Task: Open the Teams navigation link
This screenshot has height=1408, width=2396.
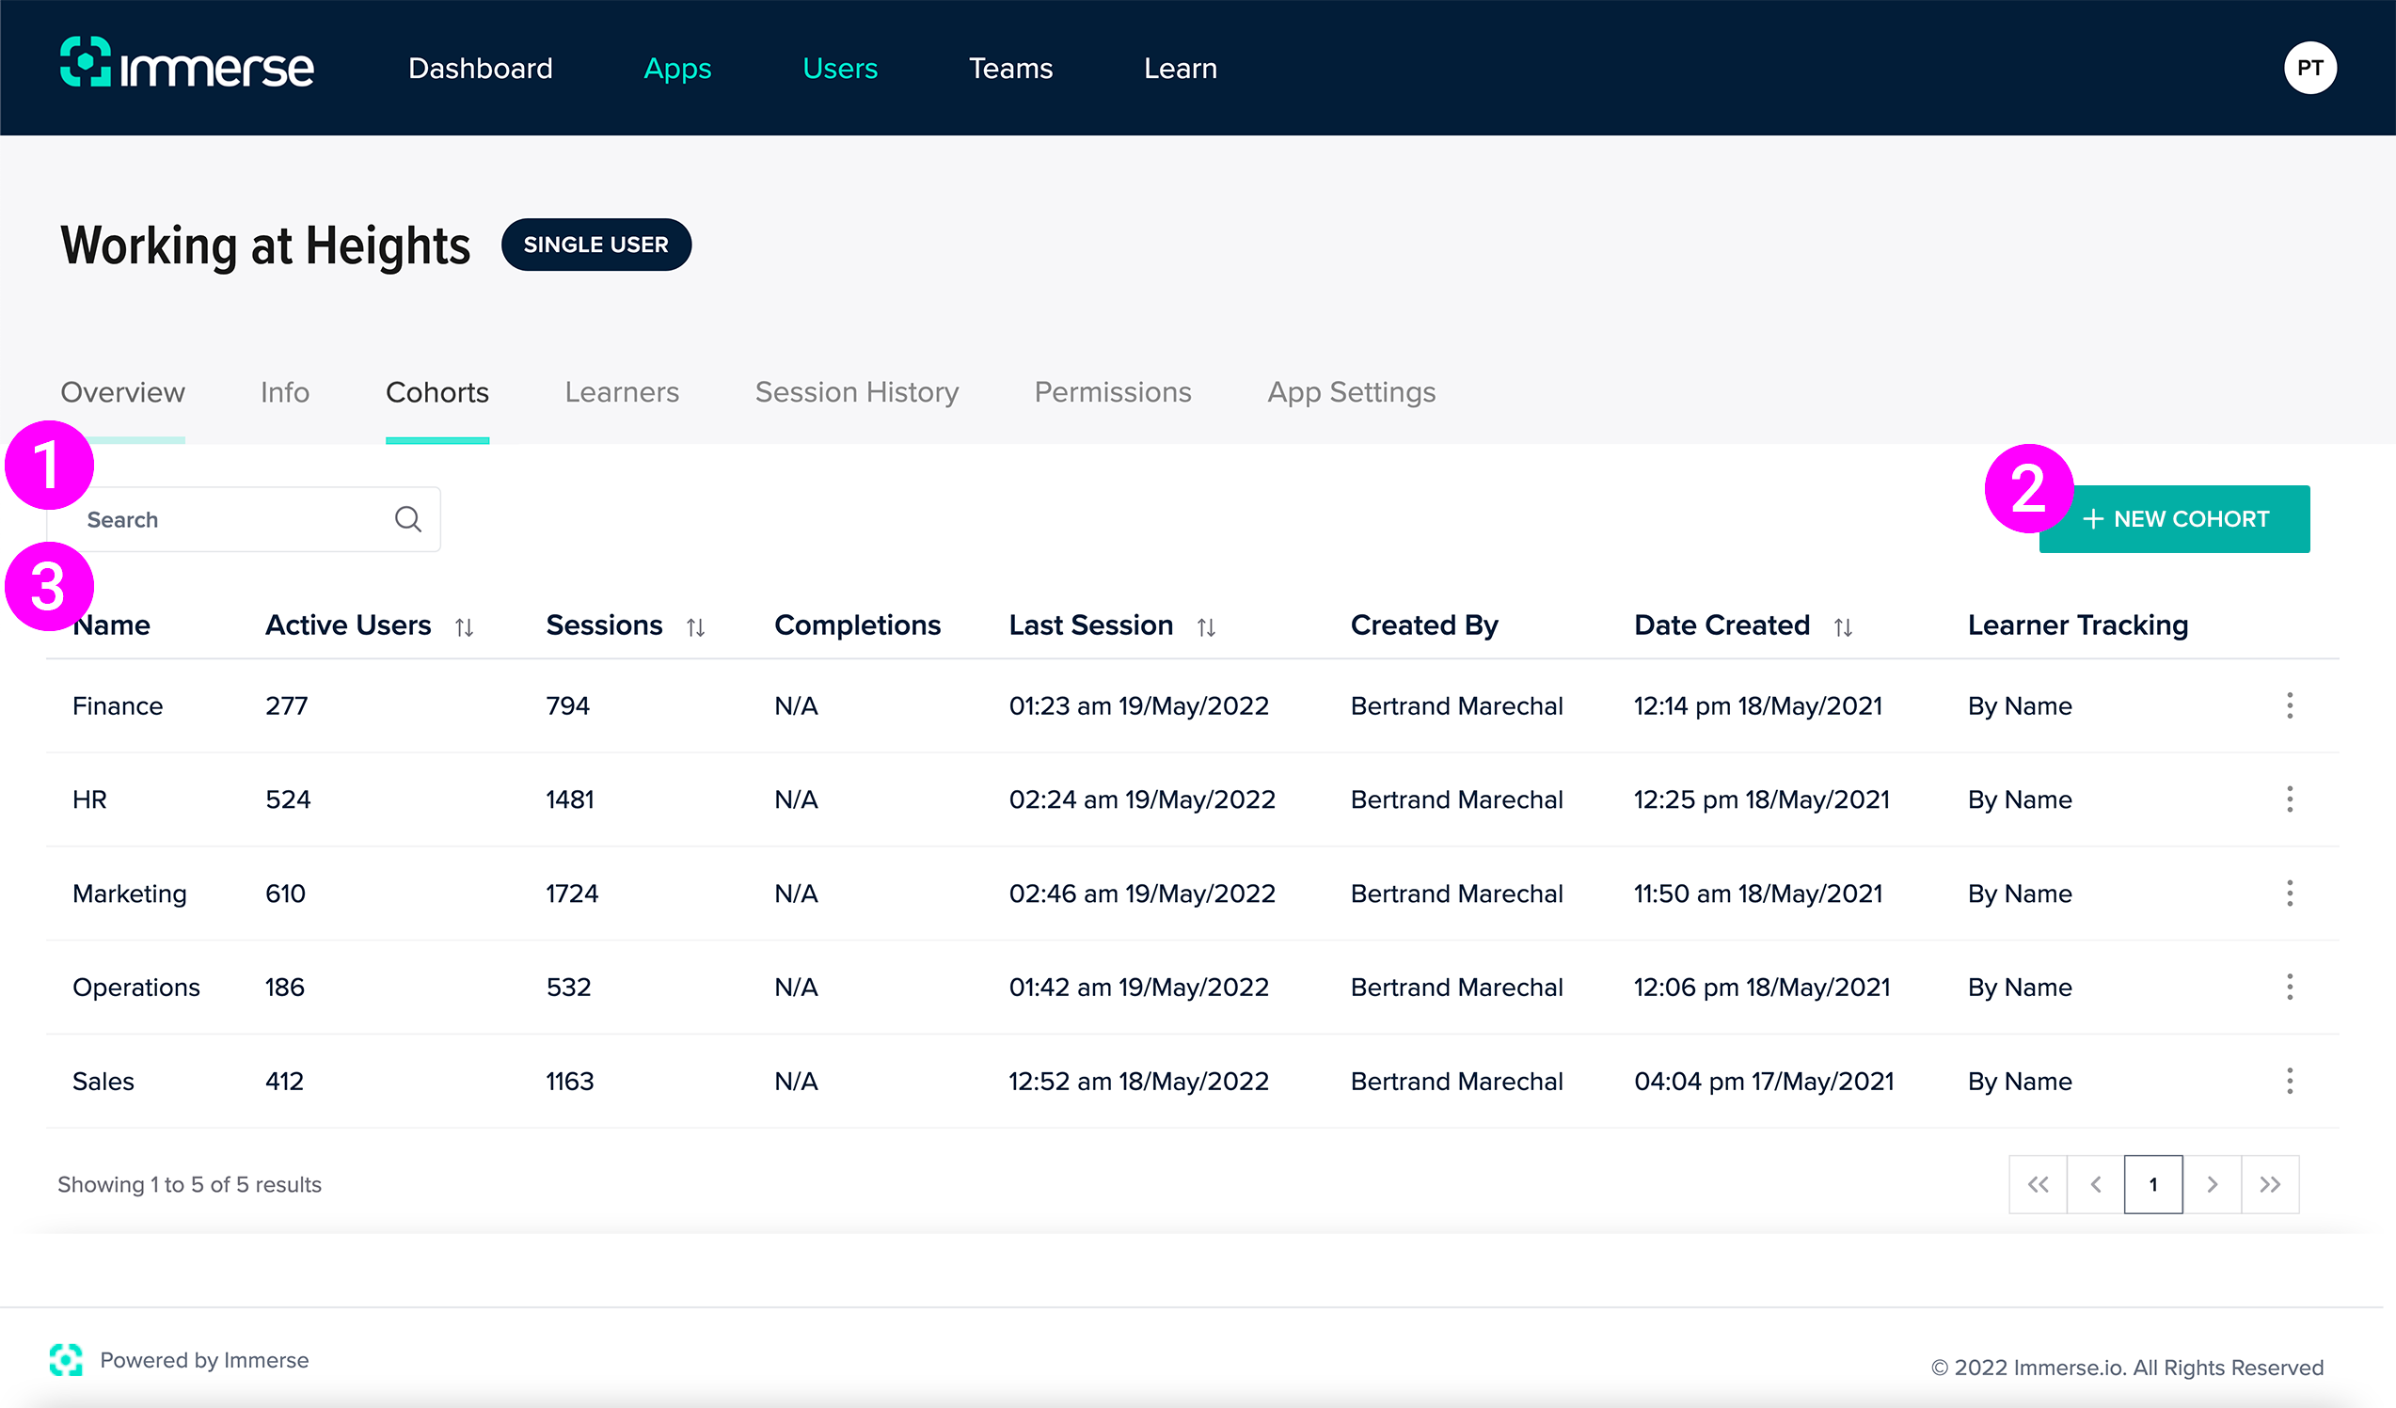Action: pyautogui.click(x=1009, y=69)
